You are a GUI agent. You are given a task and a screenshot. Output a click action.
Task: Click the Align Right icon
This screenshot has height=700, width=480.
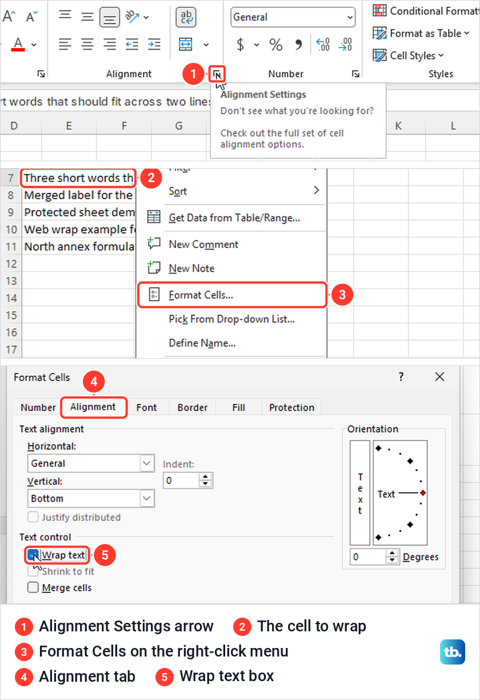tap(109, 44)
